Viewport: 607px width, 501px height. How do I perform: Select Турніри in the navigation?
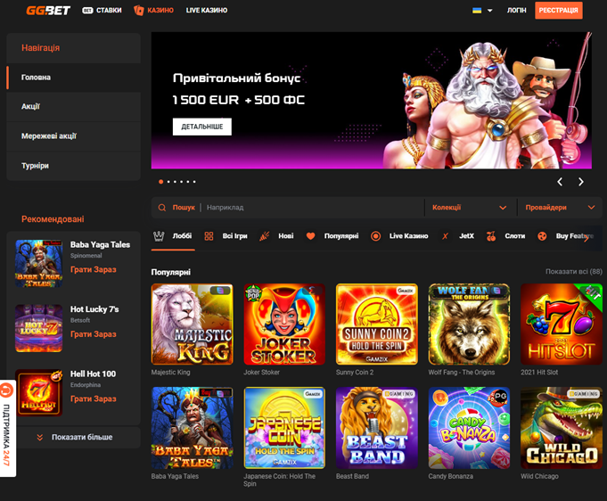[x=74, y=166]
